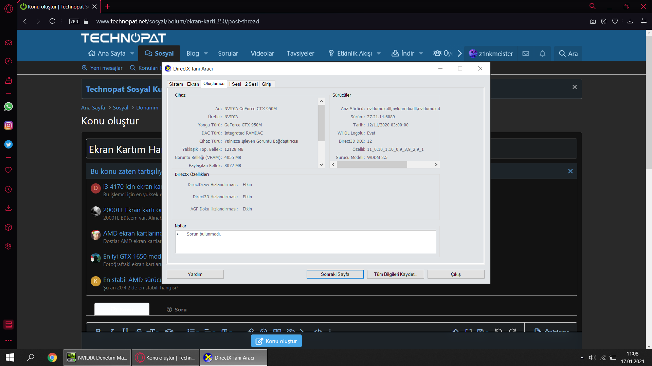Click the Sonraki Sayfa button
The height and width of the screenshot is (366, 652).
pos(335,274)
